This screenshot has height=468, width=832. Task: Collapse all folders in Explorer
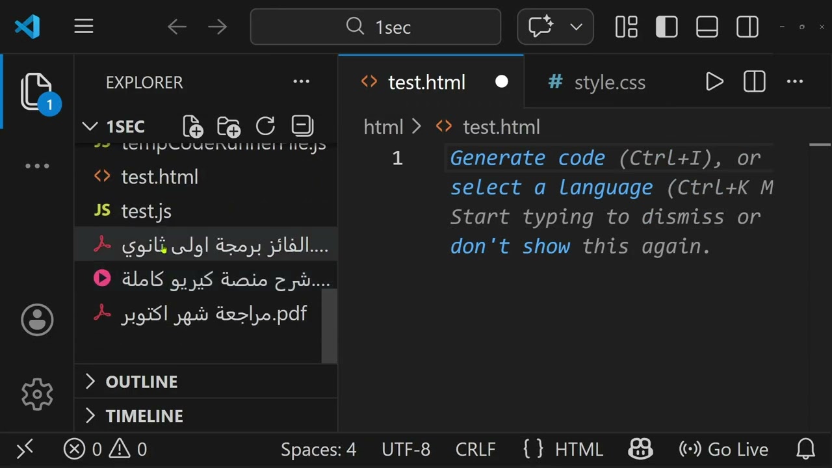pyautogui.click(x=302, y=126)
